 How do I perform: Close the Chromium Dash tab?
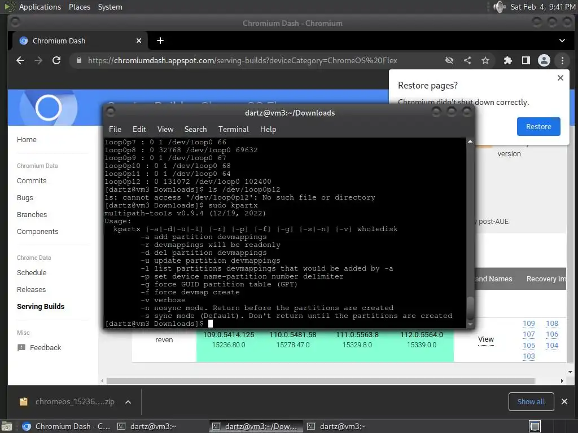(139, 41)
